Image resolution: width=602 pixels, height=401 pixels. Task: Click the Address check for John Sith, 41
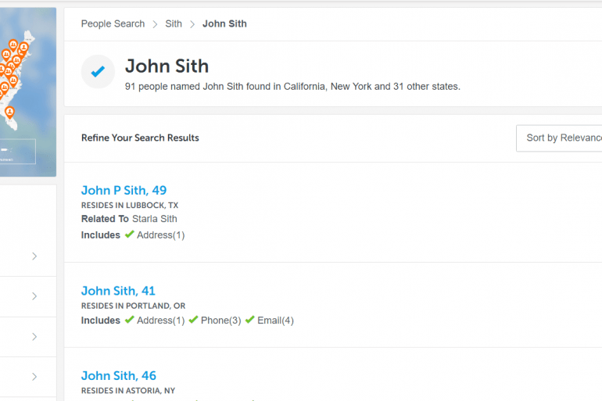click(130, 320)
